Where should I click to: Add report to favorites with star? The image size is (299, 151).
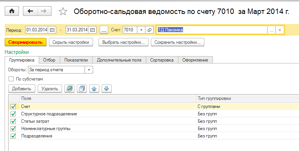point(63,12)
